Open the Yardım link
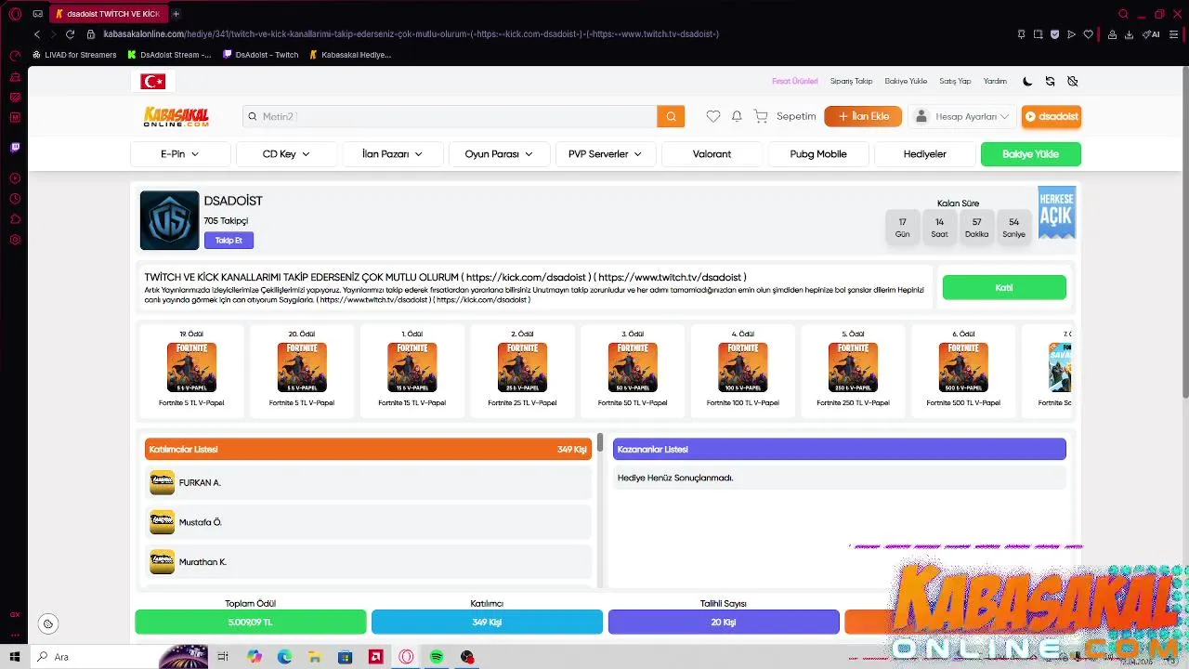 point(995,82)
